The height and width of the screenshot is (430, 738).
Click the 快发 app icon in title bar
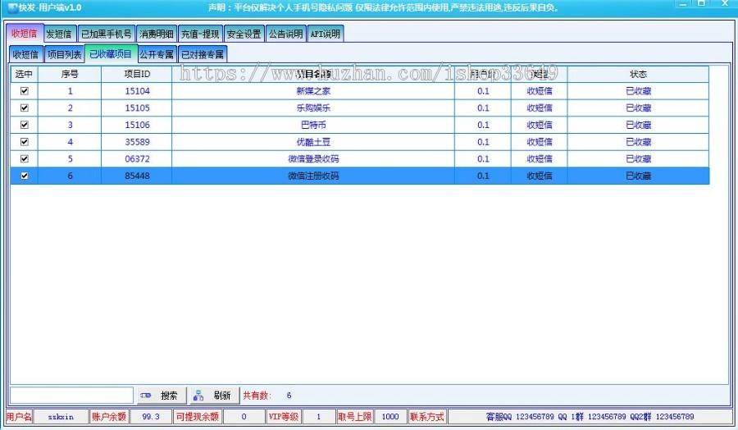[x=11, y=7]
